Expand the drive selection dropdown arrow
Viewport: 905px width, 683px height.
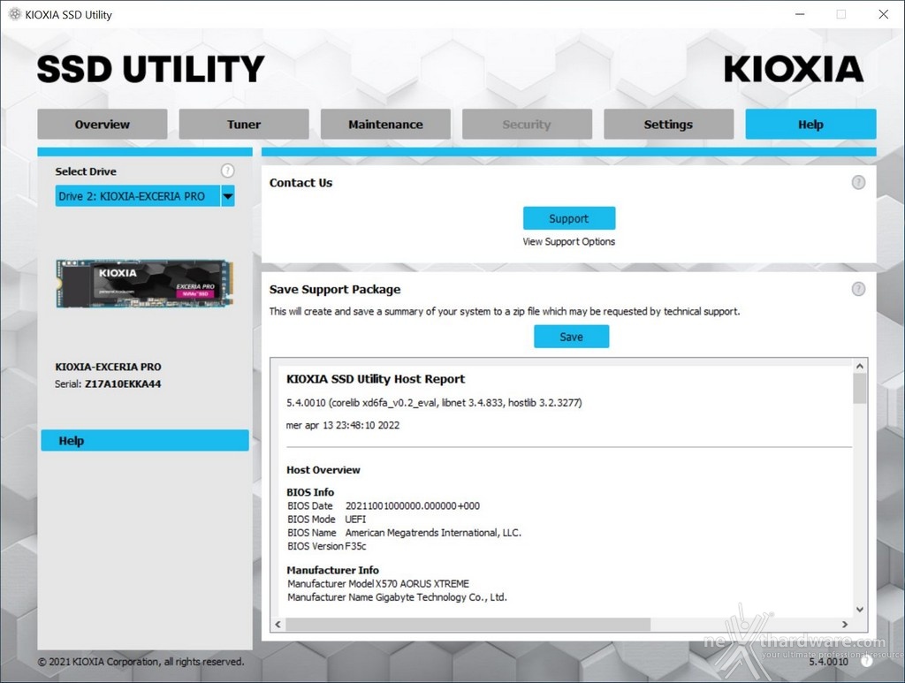pos(228,196)
